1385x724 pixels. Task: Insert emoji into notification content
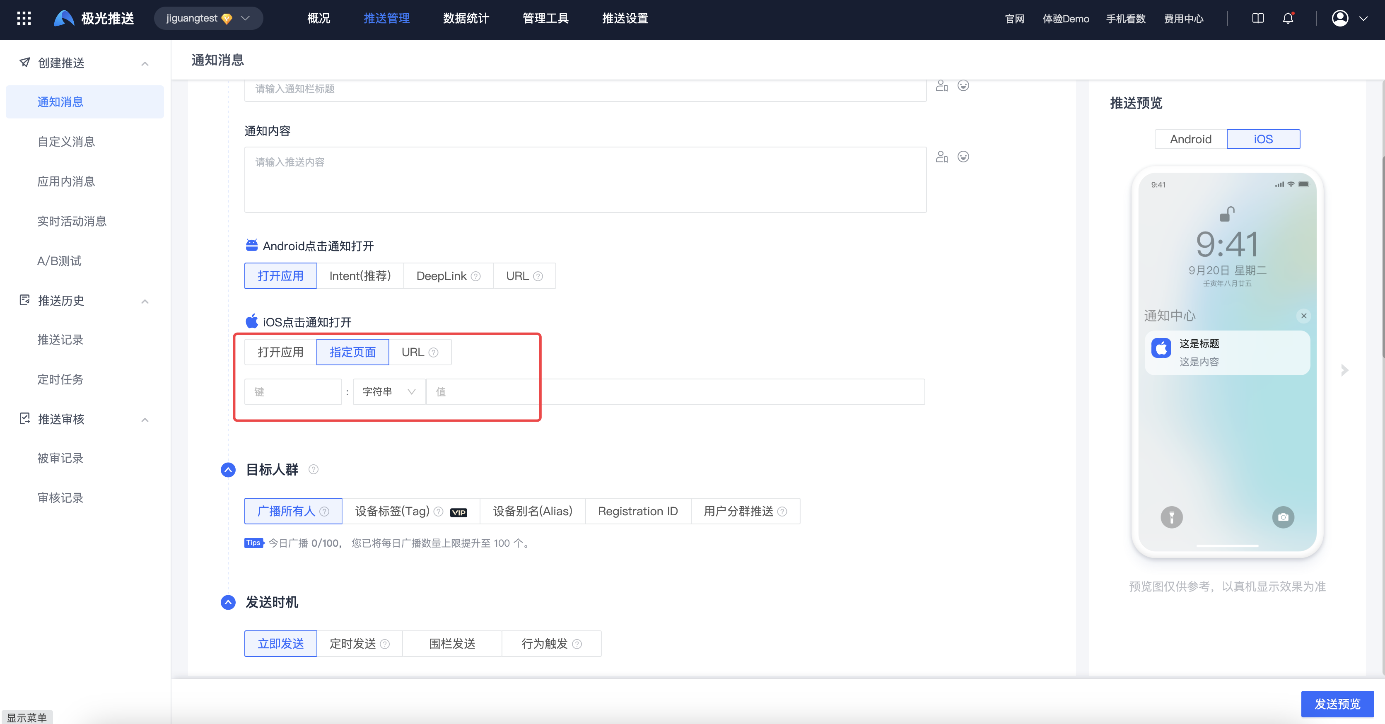point(963,157)
